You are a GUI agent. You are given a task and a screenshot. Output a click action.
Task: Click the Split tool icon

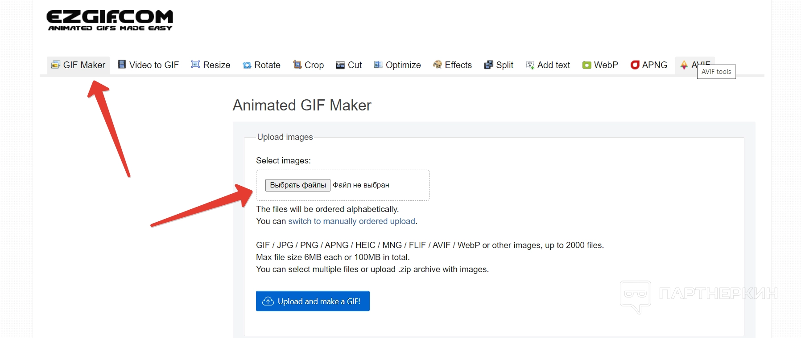click(x=489, y=65)
